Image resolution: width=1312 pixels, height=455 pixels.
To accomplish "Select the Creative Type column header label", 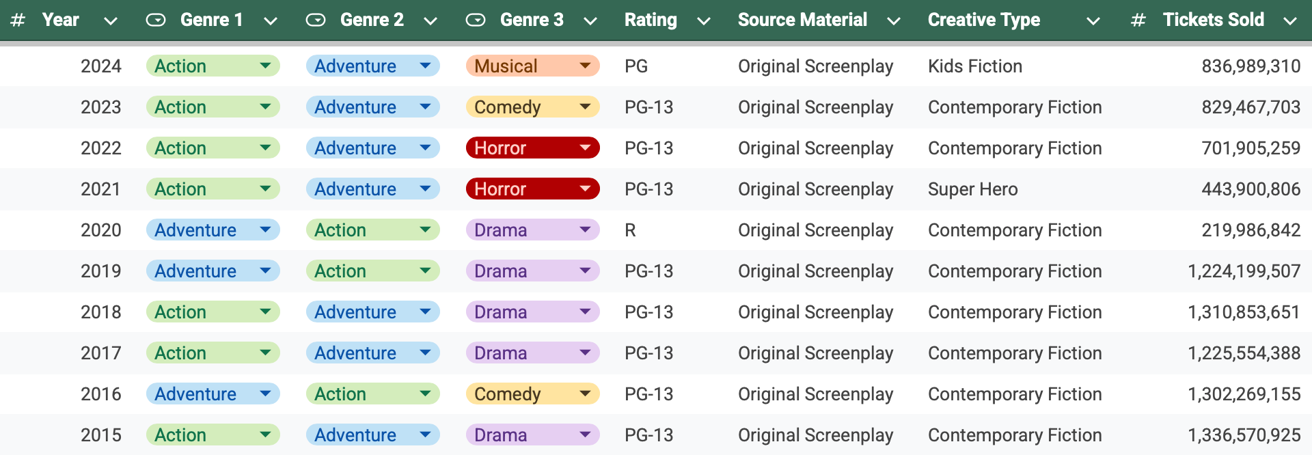I will tap(983, 20).
